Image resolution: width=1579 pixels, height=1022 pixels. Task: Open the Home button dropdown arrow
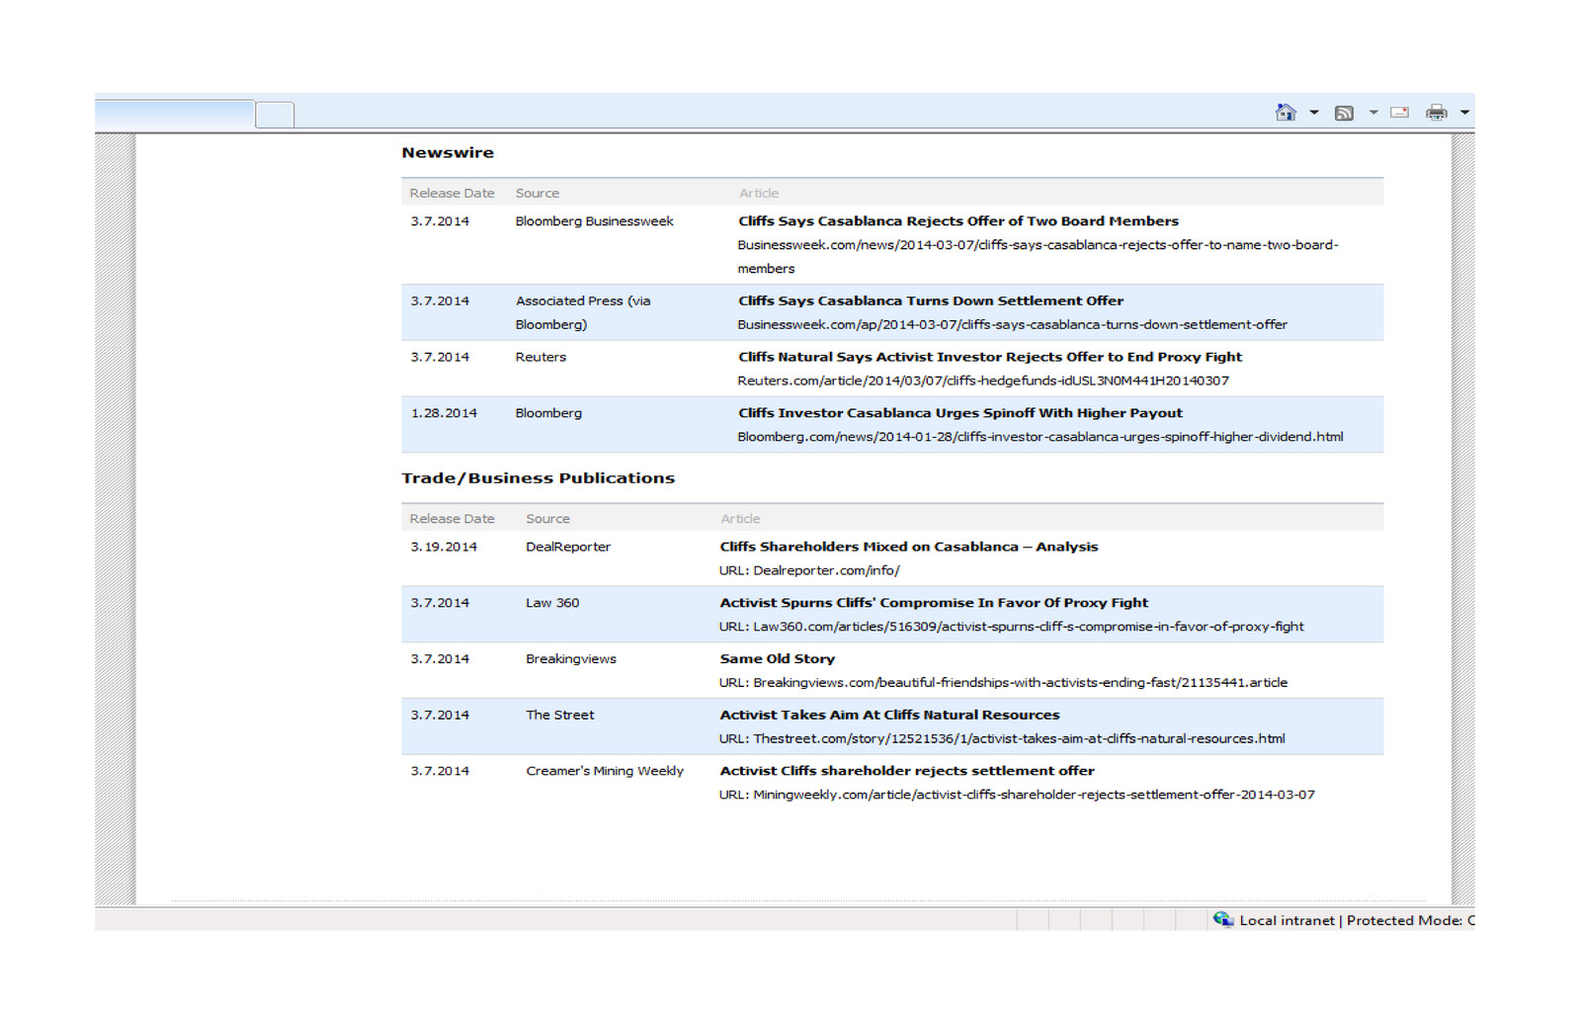1314,113
